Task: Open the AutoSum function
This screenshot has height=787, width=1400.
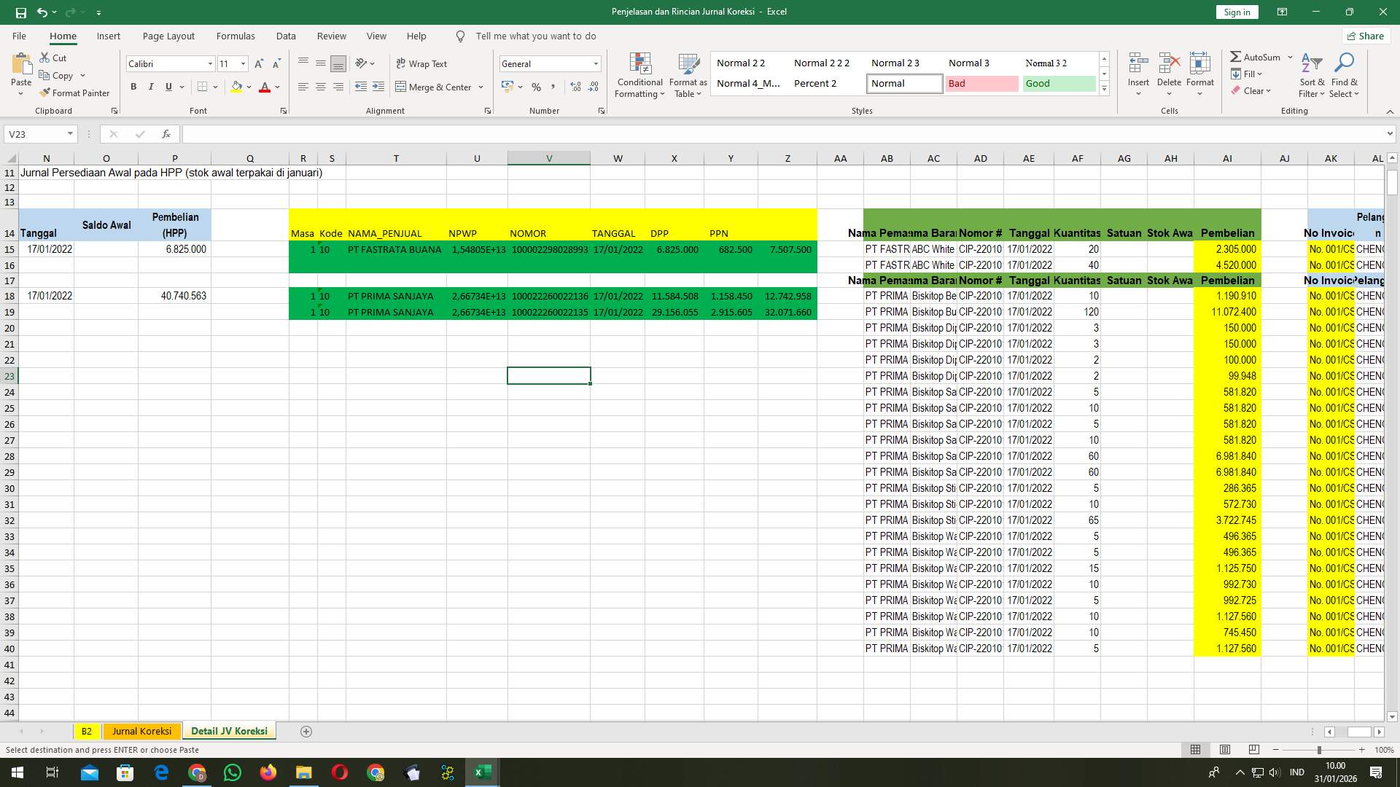Action: [1256, 57]
